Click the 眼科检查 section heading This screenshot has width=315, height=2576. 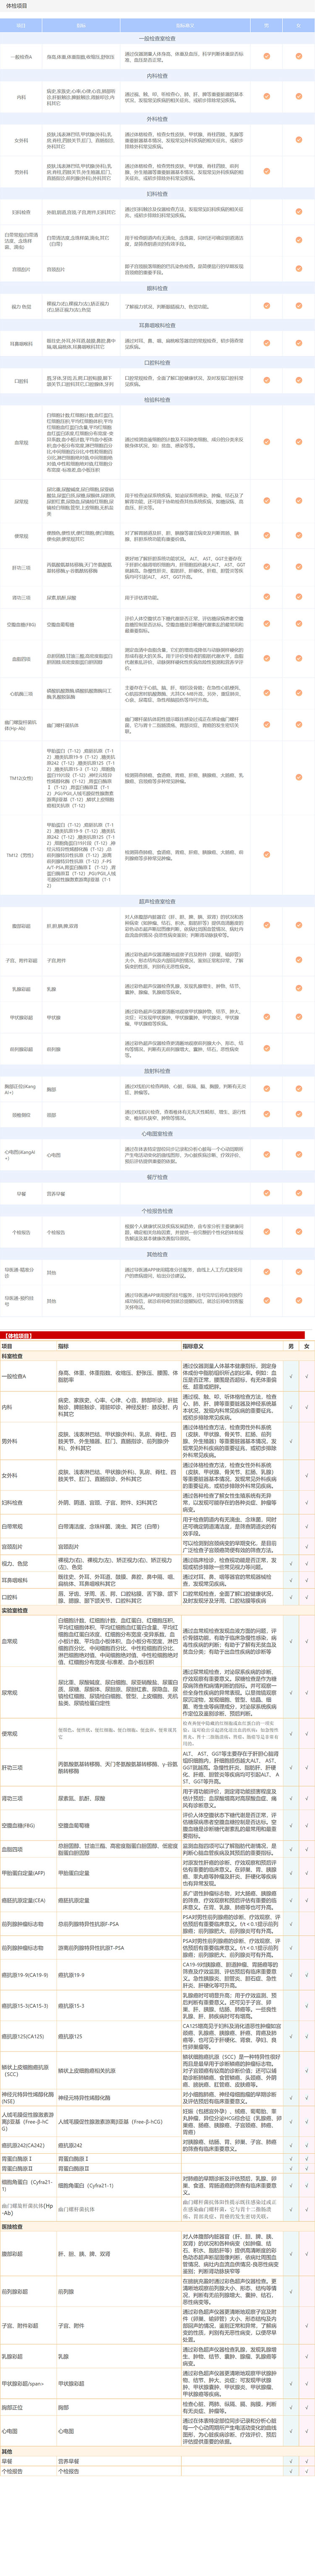pyautogui.click(x=157, y=288)
